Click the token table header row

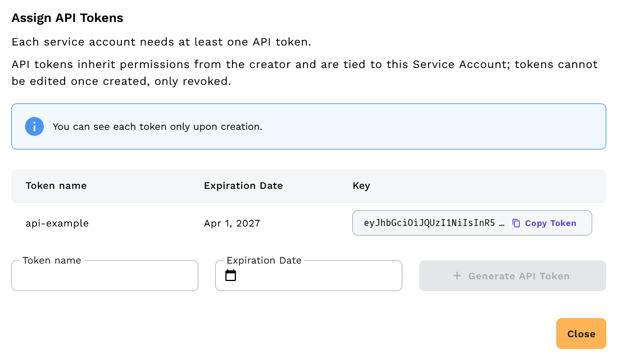(x=309, y=185)
